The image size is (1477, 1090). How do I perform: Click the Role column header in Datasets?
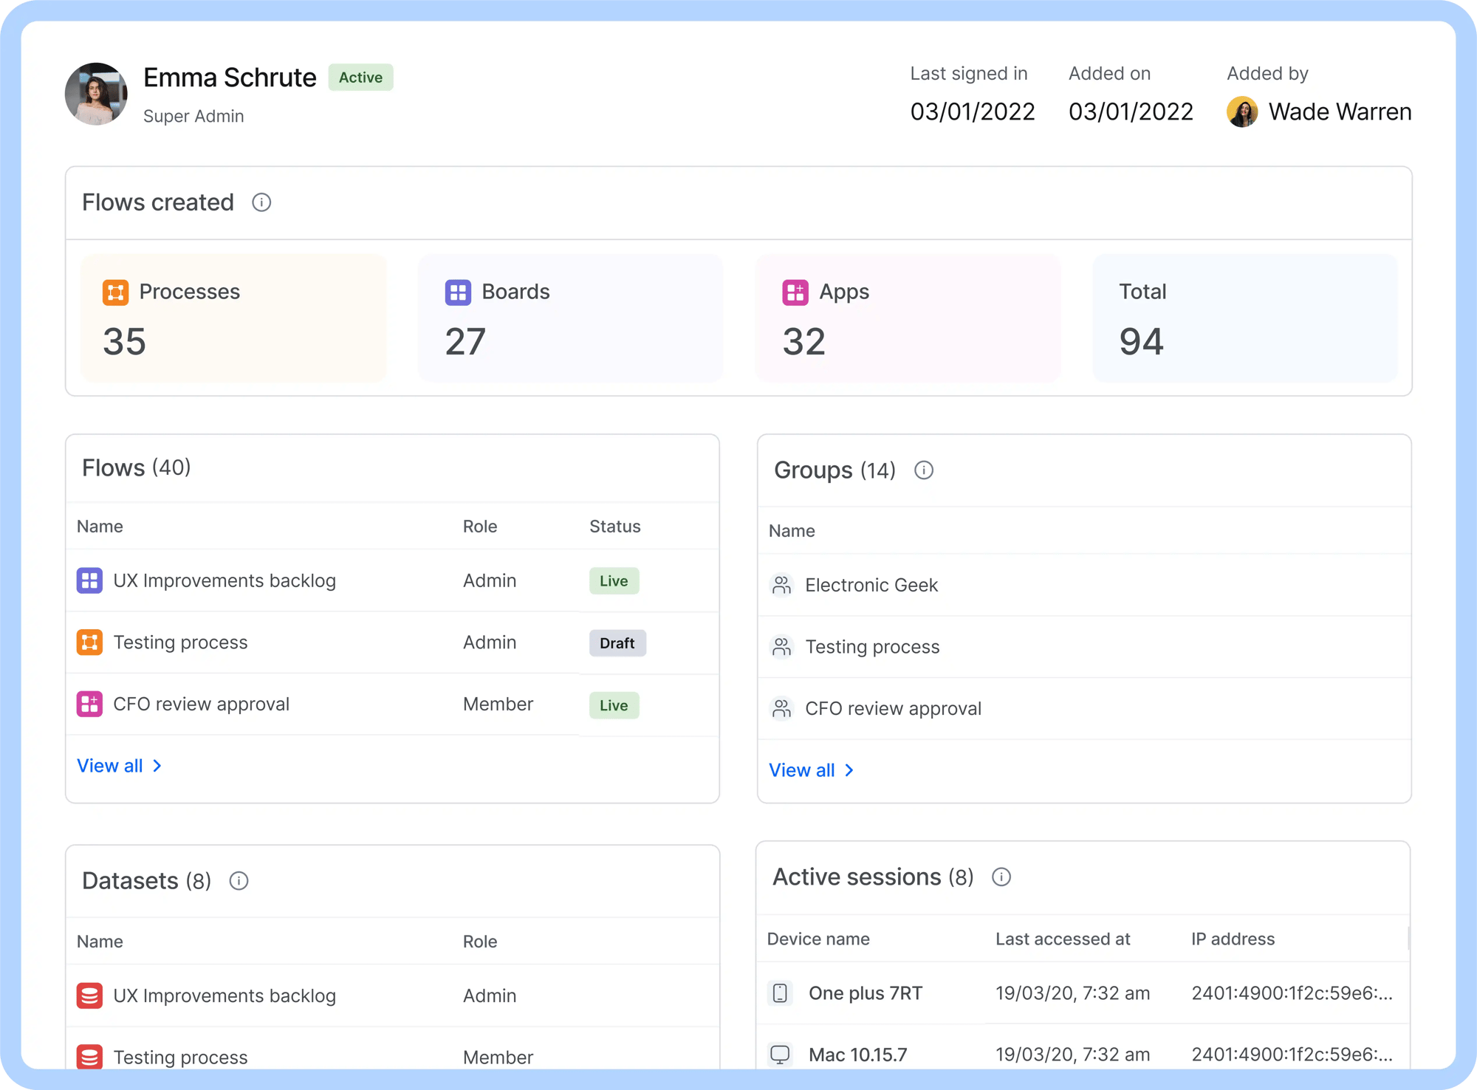tap(480, 942)
